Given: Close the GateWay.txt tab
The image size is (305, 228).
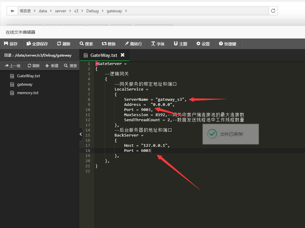Looking at the screenshot, I should click(122, 55).
